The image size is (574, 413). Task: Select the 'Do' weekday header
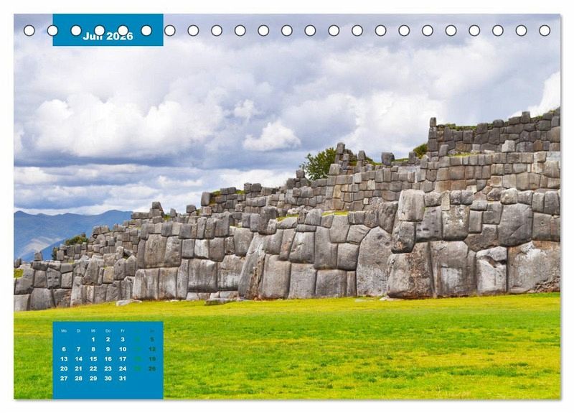[108, 331]
